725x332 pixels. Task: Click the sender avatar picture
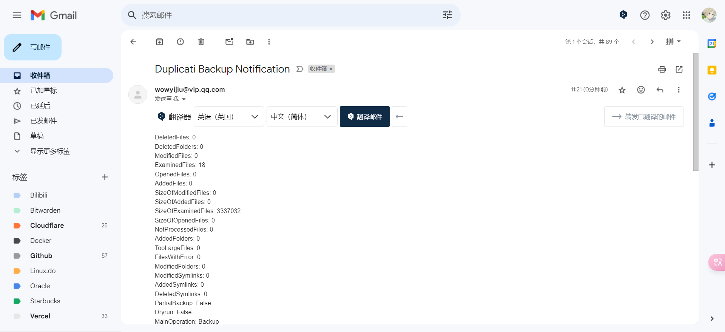[138, 94]
